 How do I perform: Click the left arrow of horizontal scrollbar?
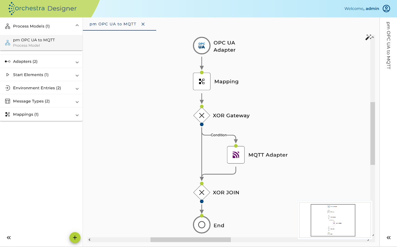[x=90, y=240]
